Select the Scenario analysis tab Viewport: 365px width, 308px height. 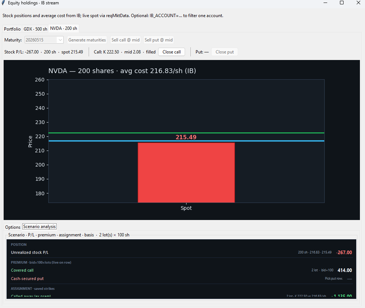[40, 227]
